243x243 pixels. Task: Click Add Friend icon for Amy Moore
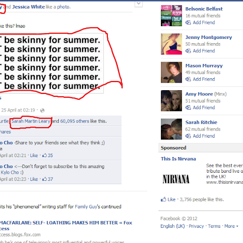(188, 108)
